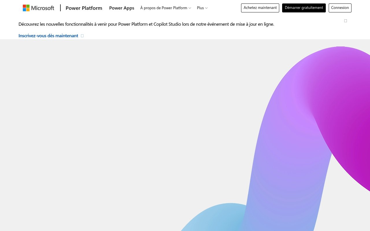370x231 pixels.
Task: Go to Power Platform home link
Action: click(x=84, y=8)
